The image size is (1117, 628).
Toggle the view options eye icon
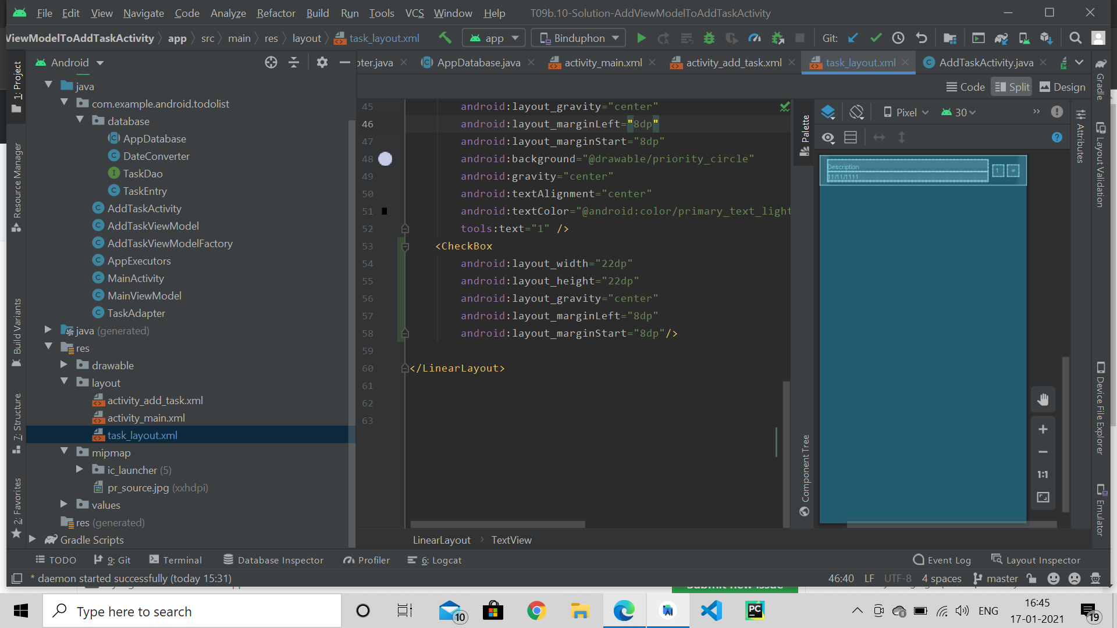tap(828, 138)
